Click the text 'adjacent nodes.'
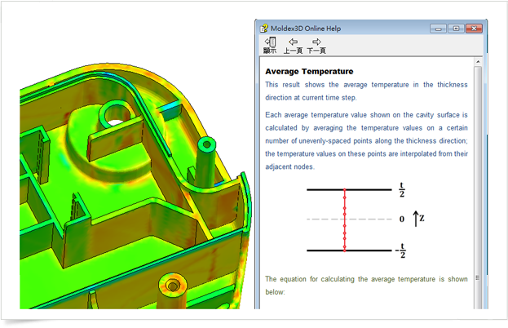The width and height of the screenshot is (508, 328). [289, 166]
